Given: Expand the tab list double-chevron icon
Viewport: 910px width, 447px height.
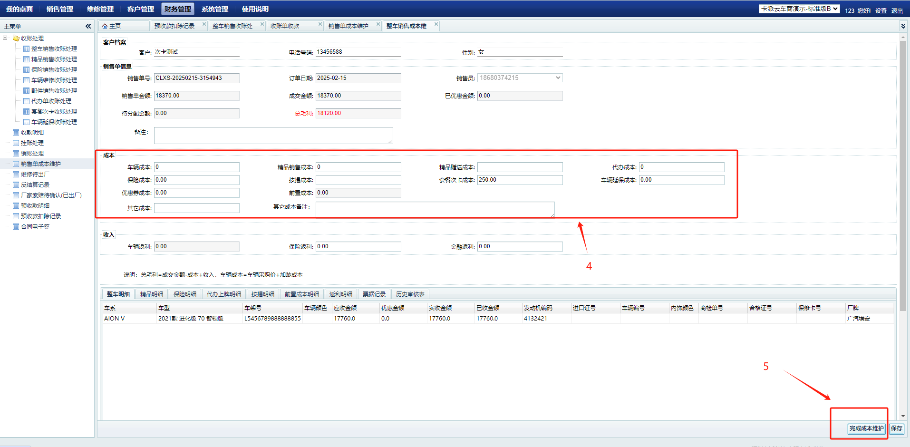Looking at the screenshot, I should click(x=903, y=26).
